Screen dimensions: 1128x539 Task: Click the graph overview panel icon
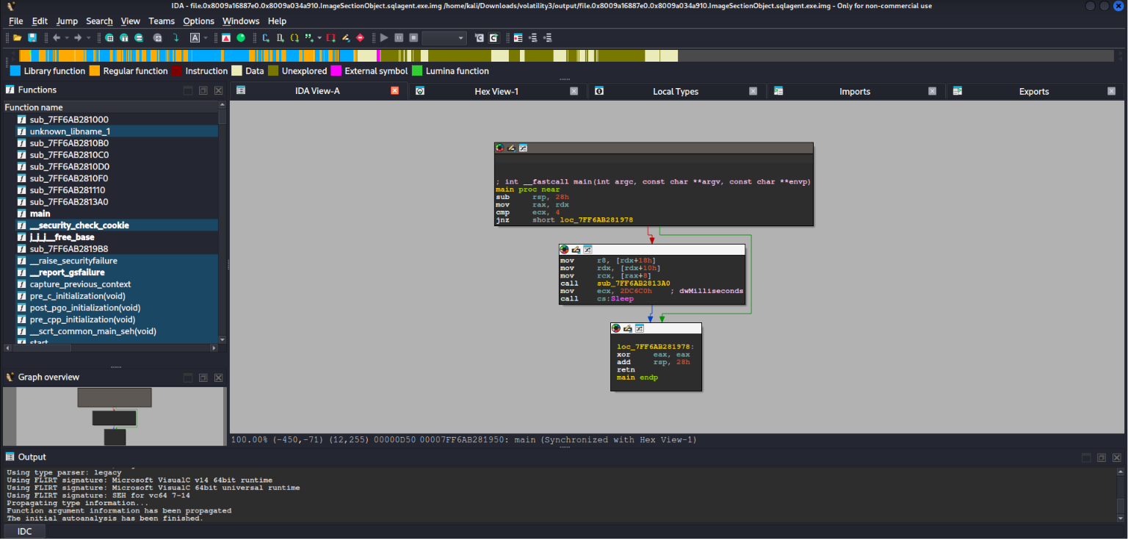click(10, 377)
